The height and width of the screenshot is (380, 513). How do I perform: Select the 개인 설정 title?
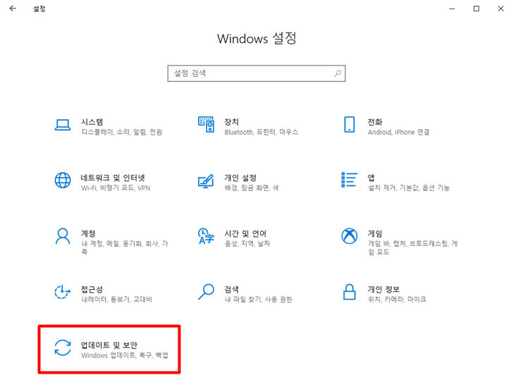(x=240, y=178)
